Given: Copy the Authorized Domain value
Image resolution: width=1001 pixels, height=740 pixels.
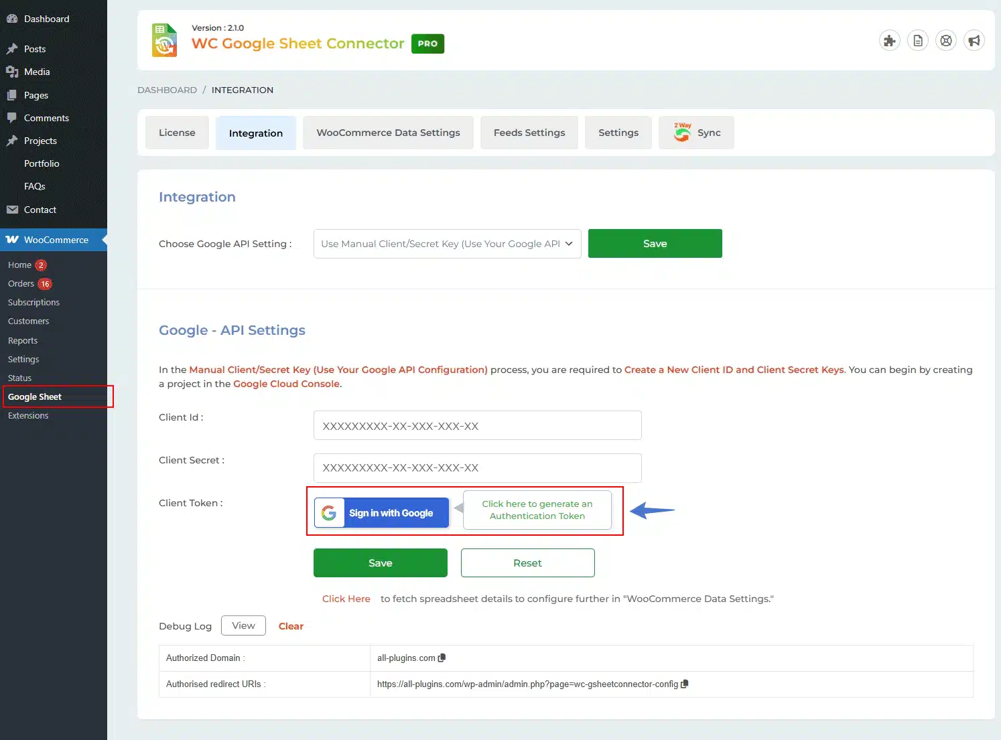Looking at the screenshot, I should click(442, 658).
